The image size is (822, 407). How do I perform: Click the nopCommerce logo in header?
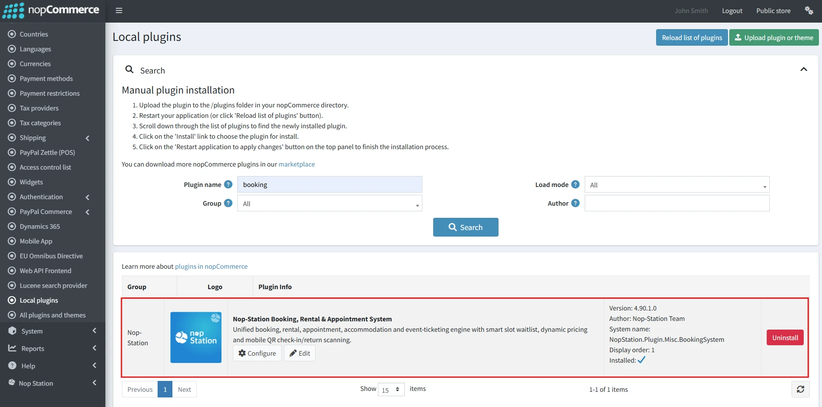pos(51,10)
